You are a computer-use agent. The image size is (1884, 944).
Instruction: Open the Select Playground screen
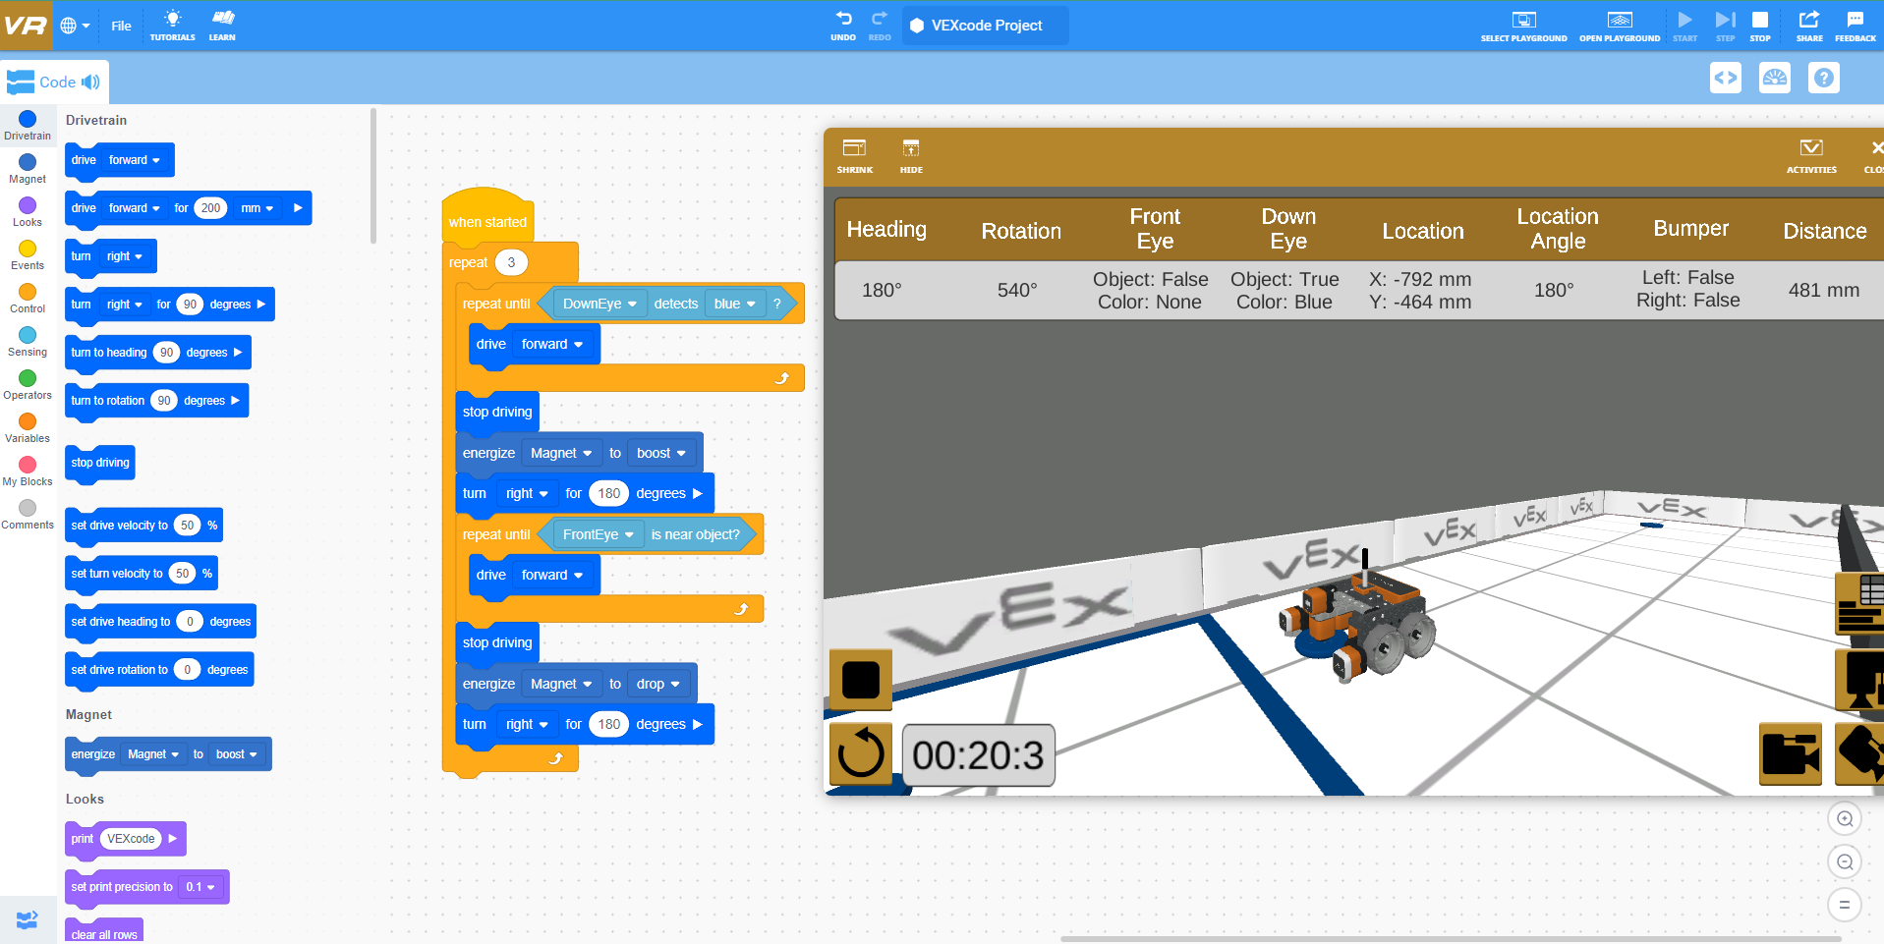1523,25
